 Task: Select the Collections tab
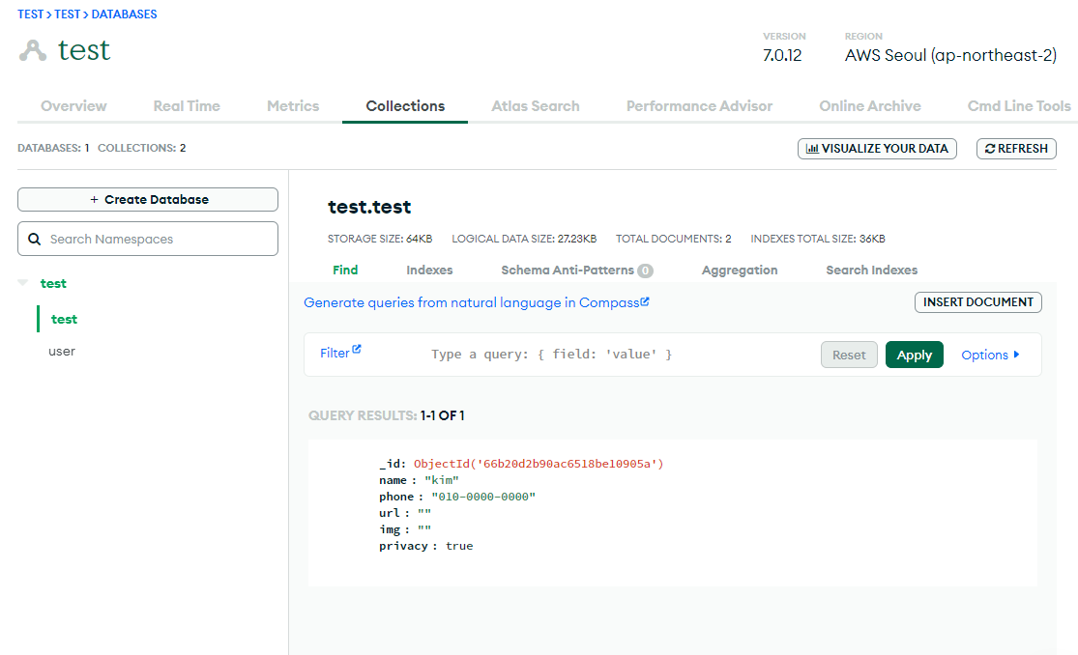[x=405, y=106]
